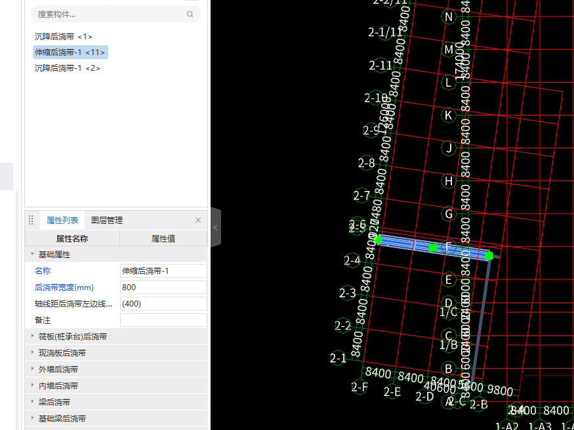
Task: Click 轴线距后浇带左边线 property label
Action: [73, 304]
